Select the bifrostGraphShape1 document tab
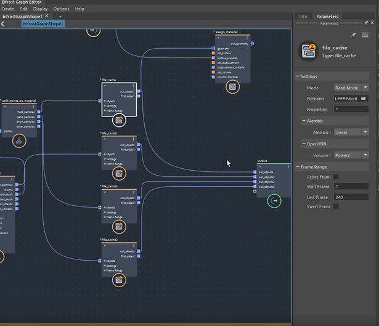The image size is (379, 326). pos(22,17)
